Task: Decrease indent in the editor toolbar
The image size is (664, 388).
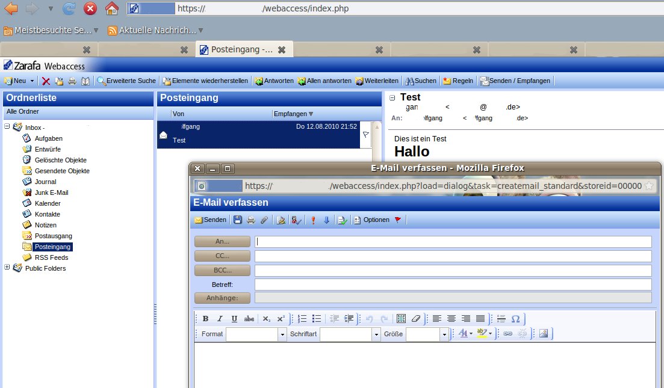Action: (x=334, y=319)
